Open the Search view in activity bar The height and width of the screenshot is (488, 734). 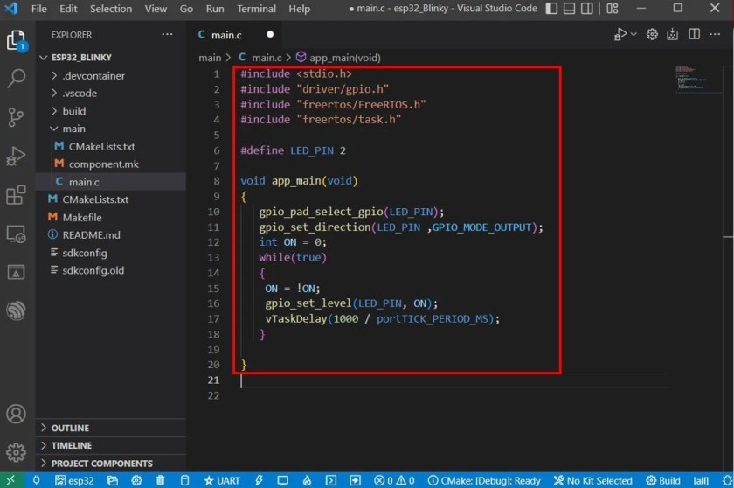pyautogui.click(x=16, y=79)
